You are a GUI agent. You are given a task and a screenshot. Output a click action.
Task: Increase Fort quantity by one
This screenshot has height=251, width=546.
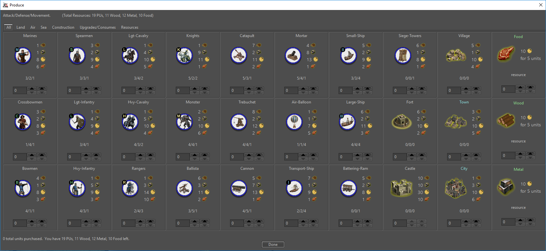click(412, 155)
